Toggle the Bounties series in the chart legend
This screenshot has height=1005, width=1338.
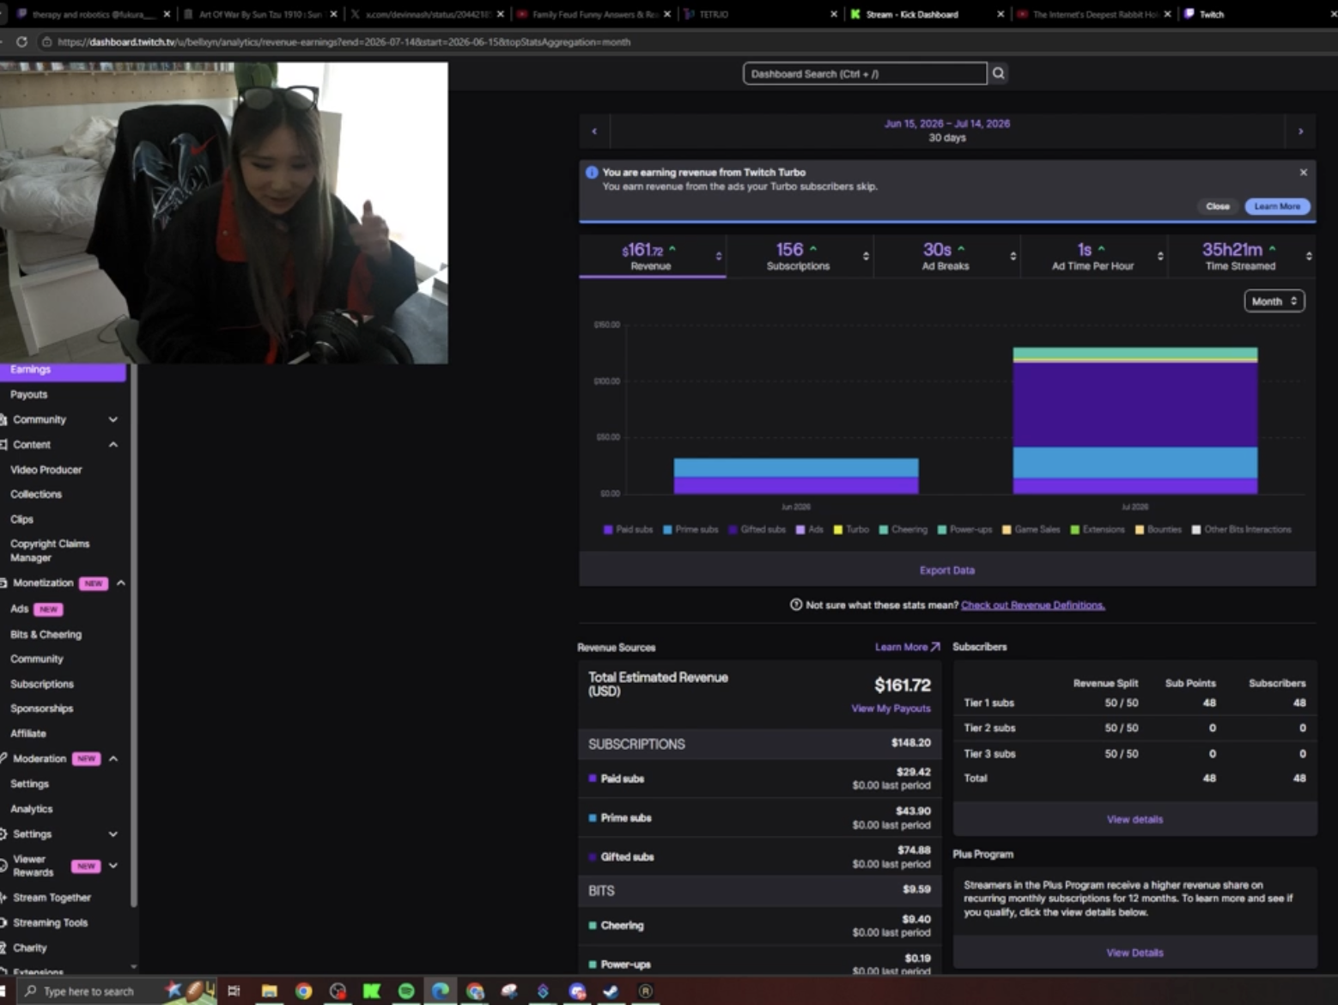[x=1159, y=529]
